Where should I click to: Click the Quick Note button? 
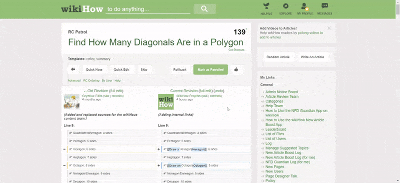click(94, 69)
